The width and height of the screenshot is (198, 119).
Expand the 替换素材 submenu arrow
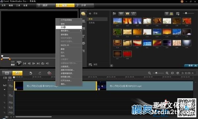click(x=81, y=31)
